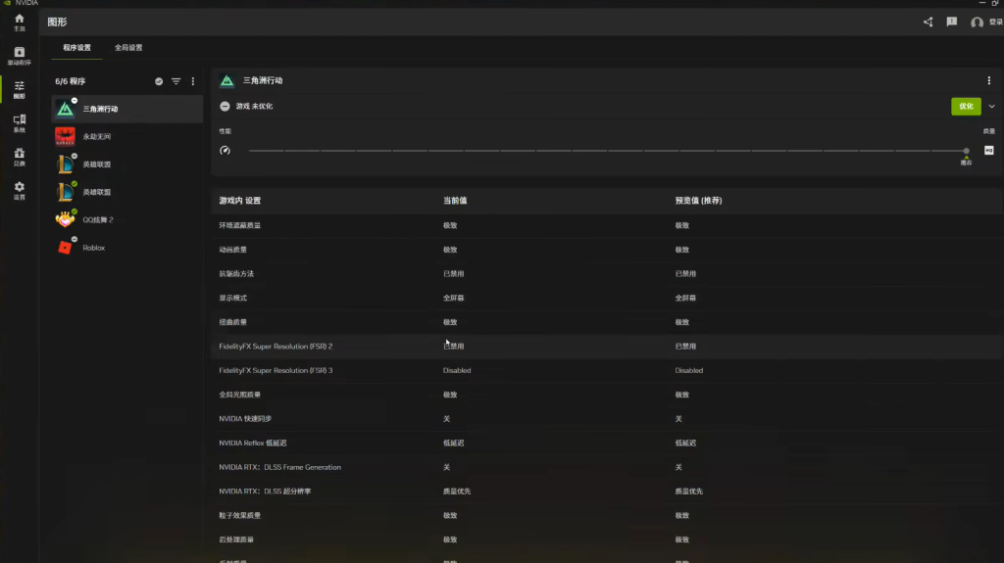Open the notifications feedback icon in top bar

pyautogui.click(x=951, y=22)
